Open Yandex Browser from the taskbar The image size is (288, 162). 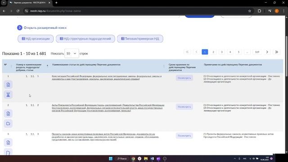tap(139, 159)
